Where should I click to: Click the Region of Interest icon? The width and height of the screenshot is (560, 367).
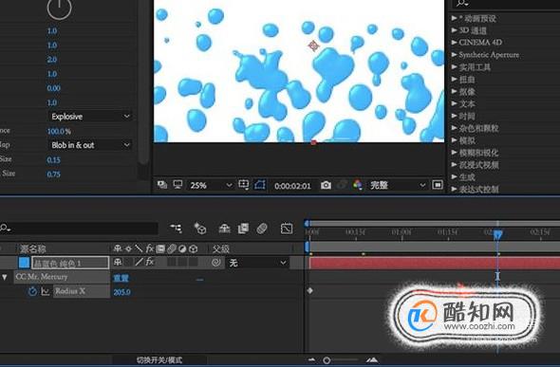pos(438,185)
